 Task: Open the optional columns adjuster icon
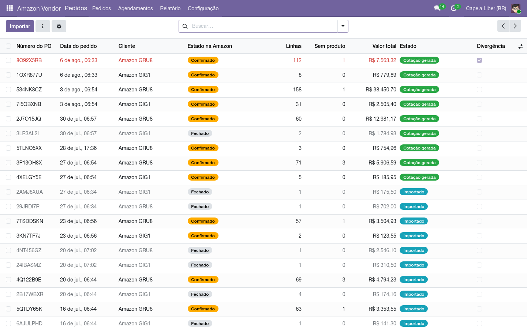coord(520,46)
